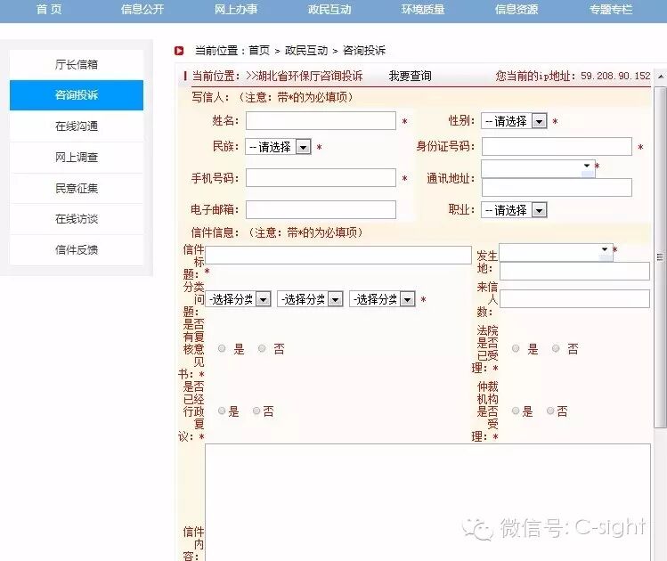Open 政民互动 in top navigation
667x561 pixels.
point(329,10)
